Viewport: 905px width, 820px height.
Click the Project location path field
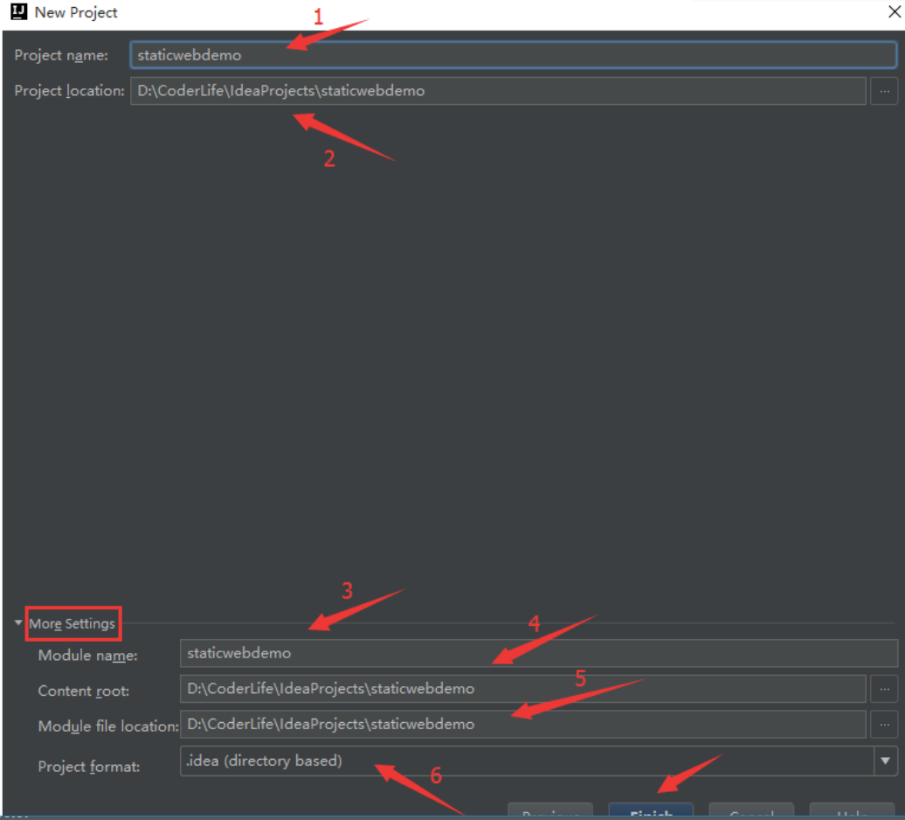[x=498, y=91]
